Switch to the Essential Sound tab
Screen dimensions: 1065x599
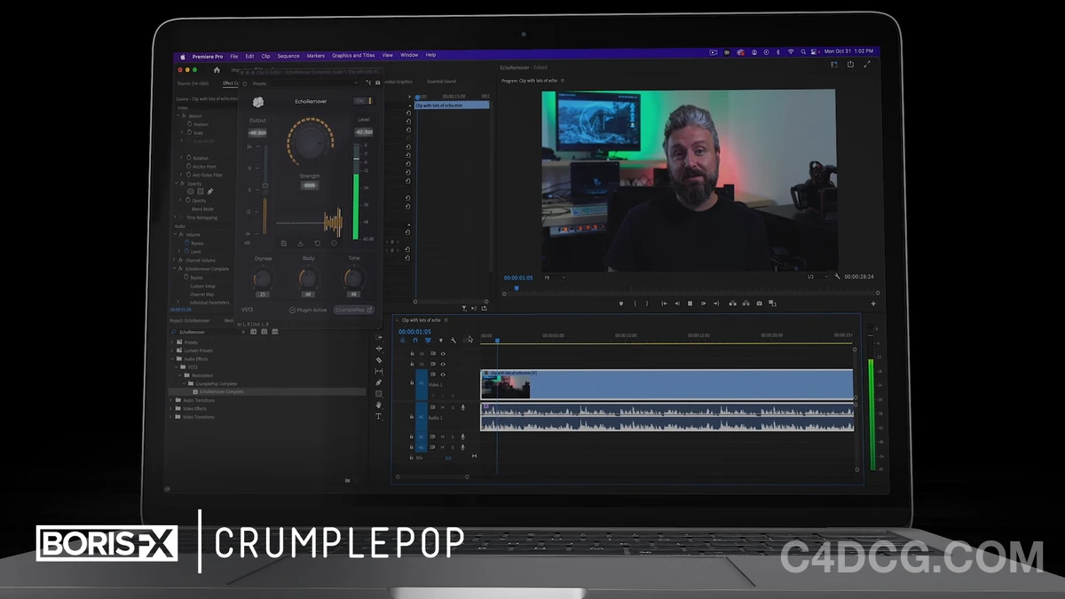(441, 81)
